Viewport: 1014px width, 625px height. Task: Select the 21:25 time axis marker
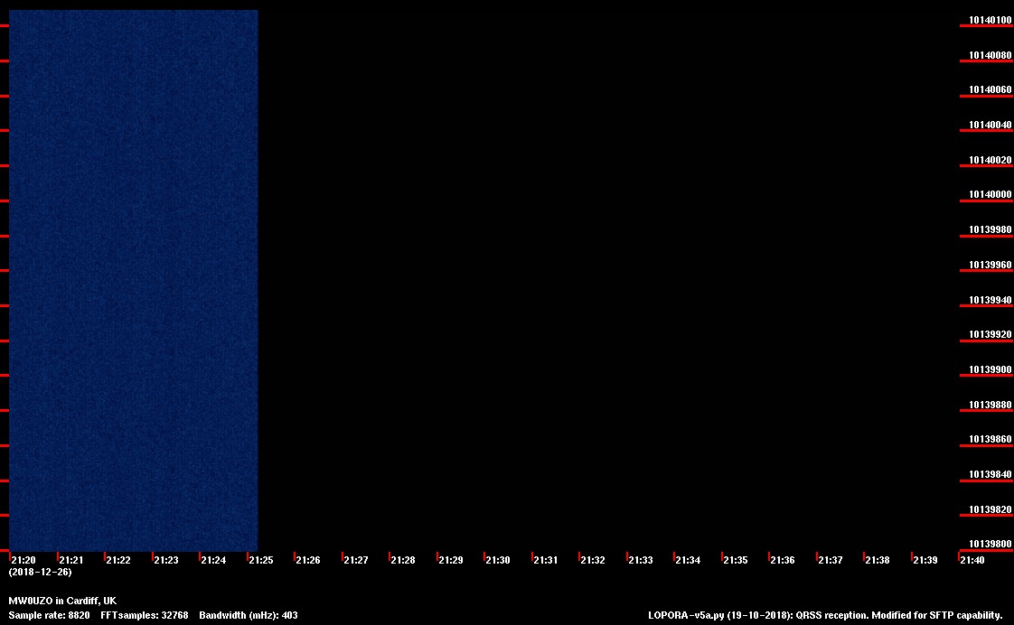[260, 560]
